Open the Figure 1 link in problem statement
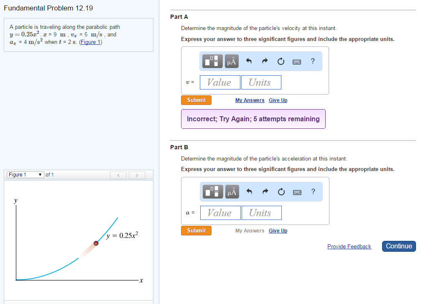 [90, 41]
